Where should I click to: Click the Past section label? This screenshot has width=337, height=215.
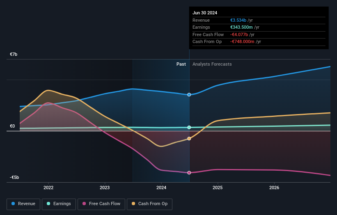(181, 64)
